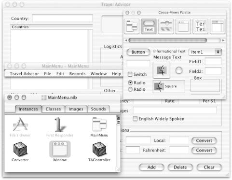
Task: Click the Rate input field
Action: click(x=189, y=101)
